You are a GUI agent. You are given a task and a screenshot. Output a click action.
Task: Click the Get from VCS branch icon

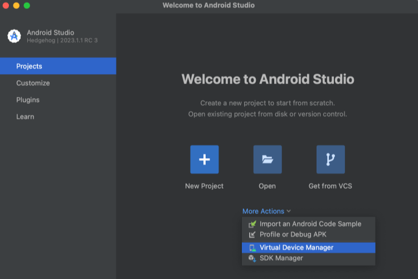click(330, 159)
